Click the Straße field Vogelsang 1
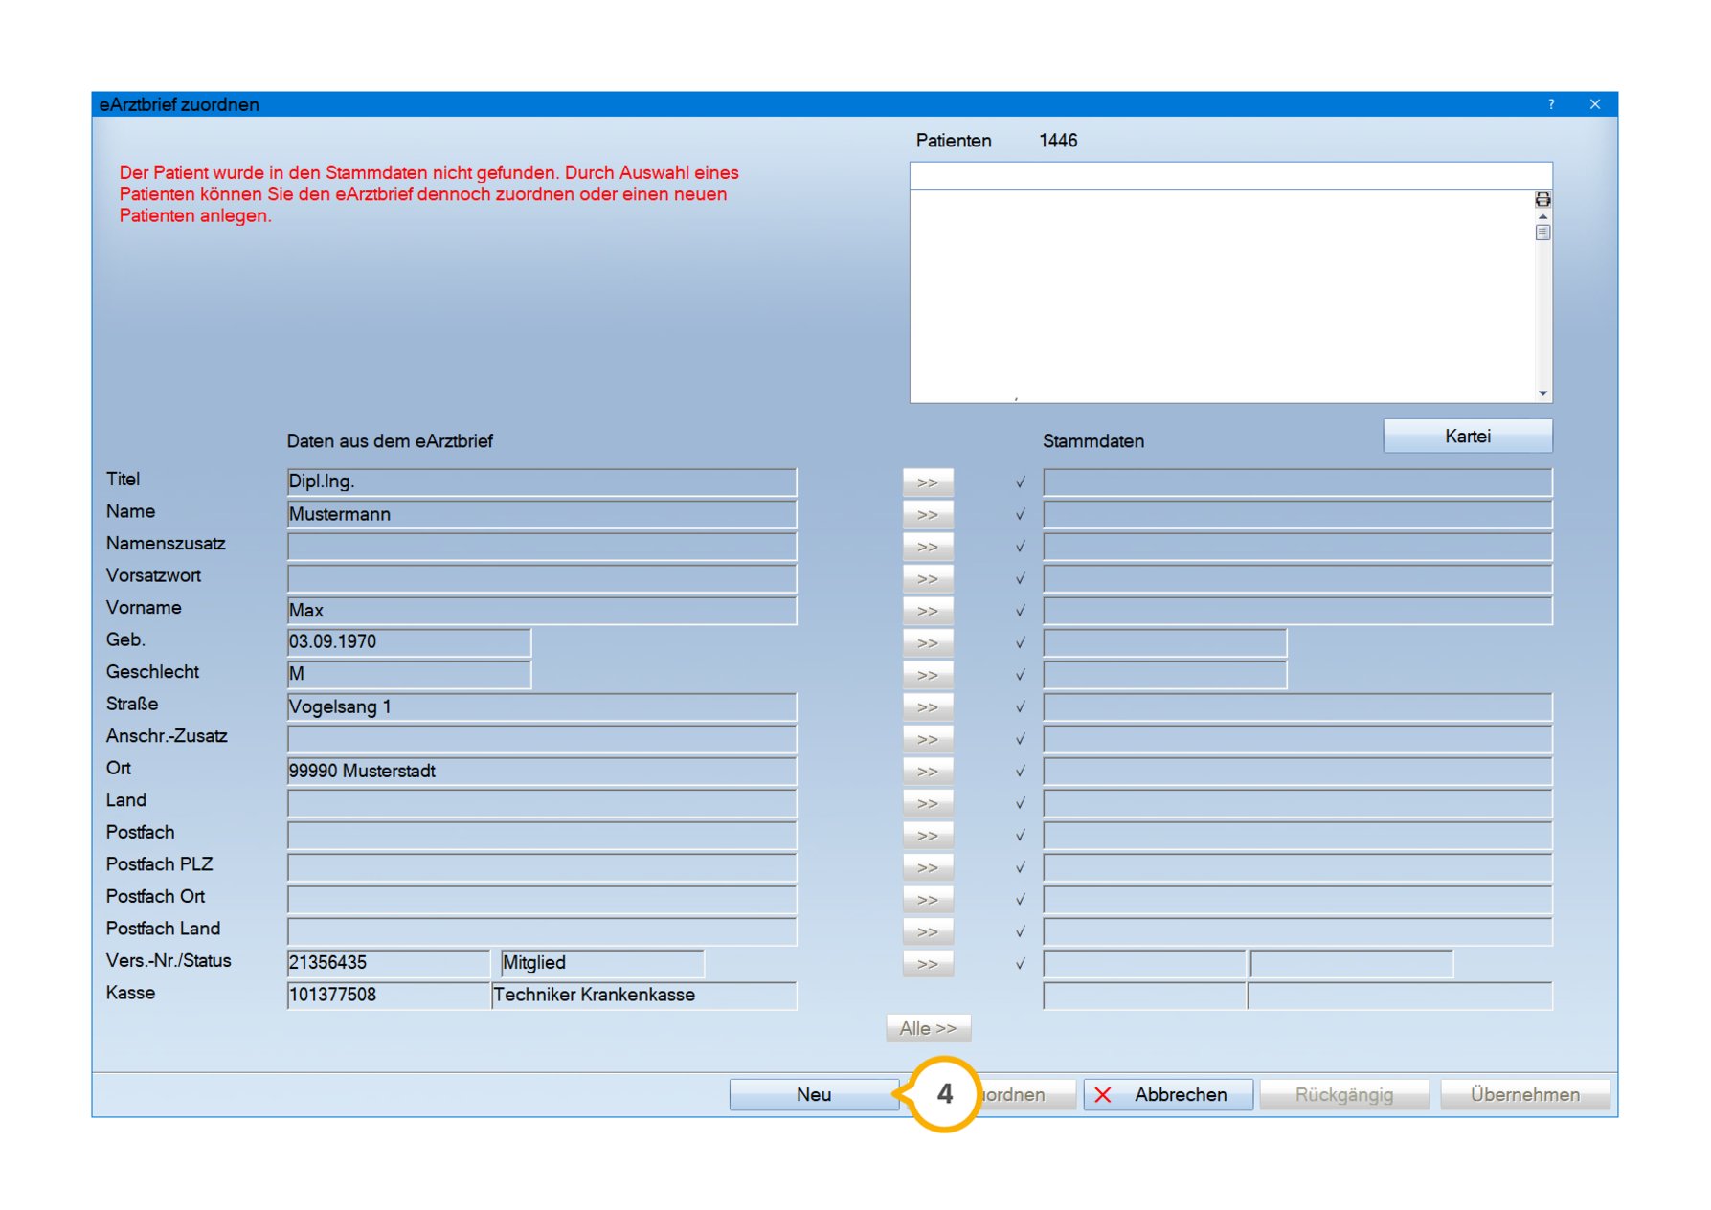This screenshot has height=1210, width=1711. tap(541, 707)
